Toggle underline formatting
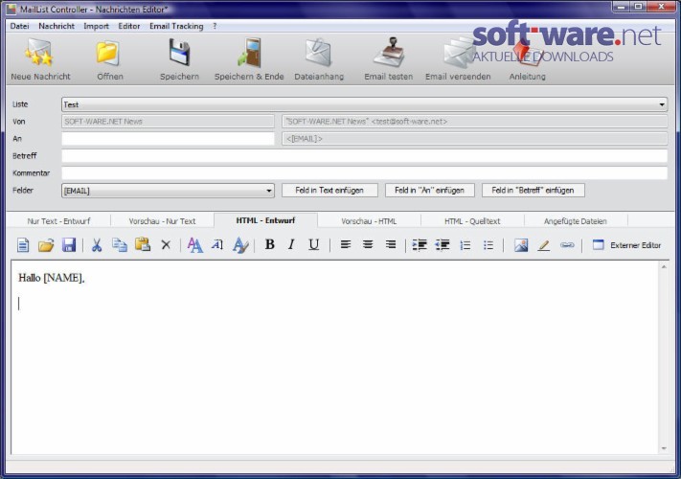Image resolution: width=681 pixels, height=479 pixels. pos(313,245)
